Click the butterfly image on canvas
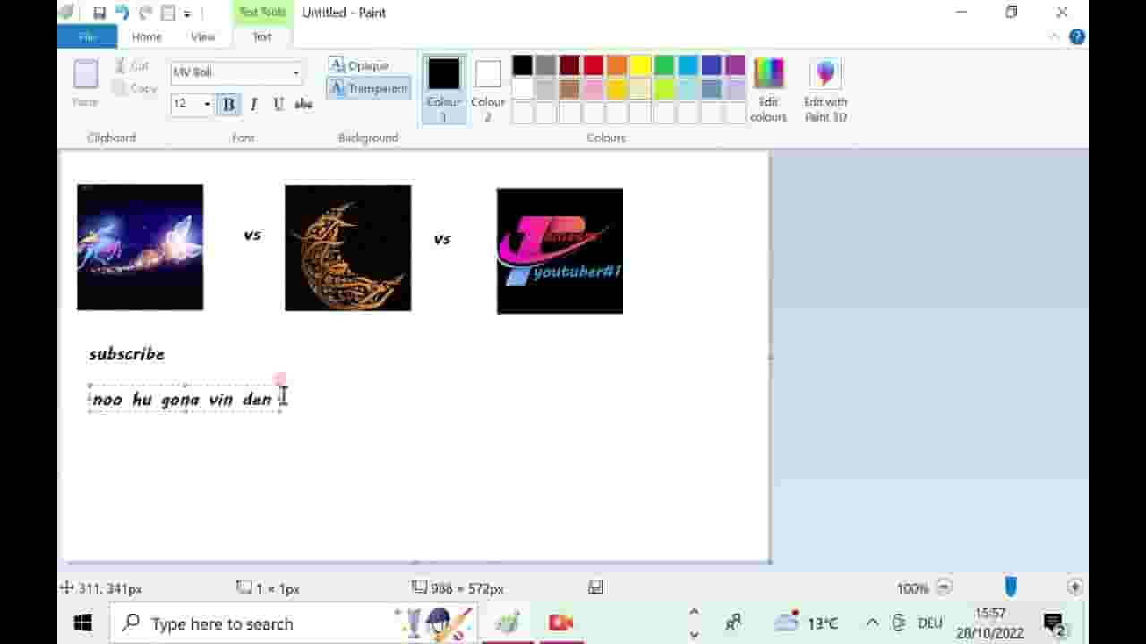Screen dimensions: 1146x644 click(x=141, y=248)
